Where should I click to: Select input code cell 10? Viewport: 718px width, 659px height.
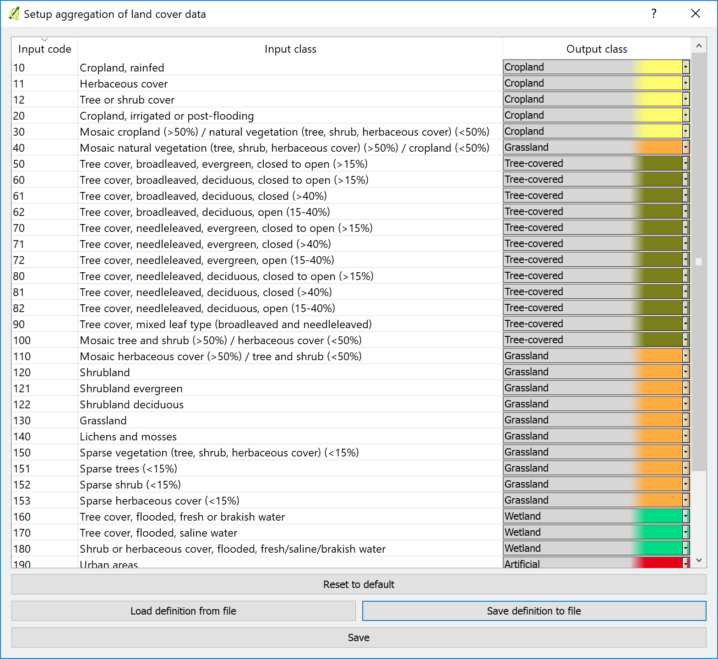coord(45,67)
